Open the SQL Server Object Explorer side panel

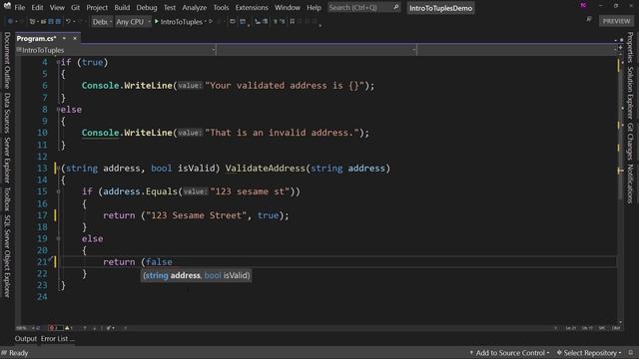click(7, 256)
